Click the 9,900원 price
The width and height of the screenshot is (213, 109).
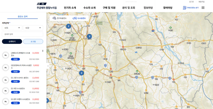click(36, 65)
